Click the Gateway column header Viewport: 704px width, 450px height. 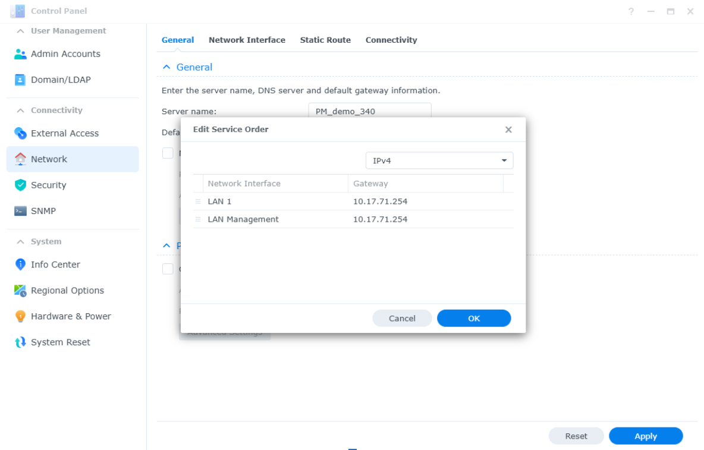tap(426, 184)
